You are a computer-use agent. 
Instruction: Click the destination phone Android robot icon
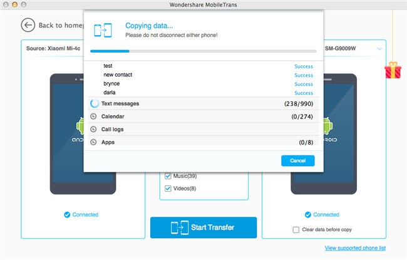pyautogui.click(x=328, y=126)
